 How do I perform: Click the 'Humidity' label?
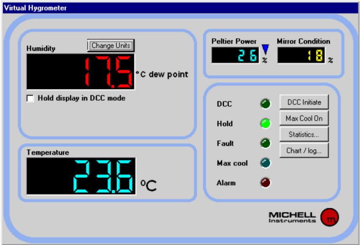click(41, 48)
